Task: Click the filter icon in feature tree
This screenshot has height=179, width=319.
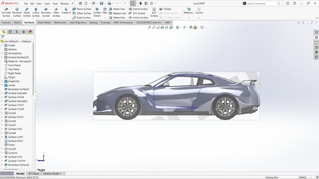Action: [x=2, y=37]
